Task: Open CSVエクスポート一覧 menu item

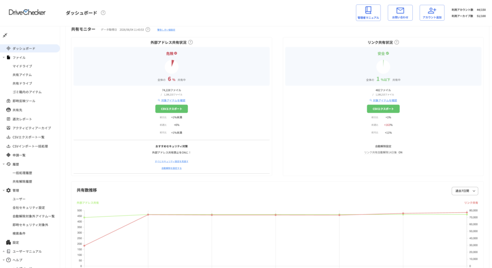Action: 28,137
